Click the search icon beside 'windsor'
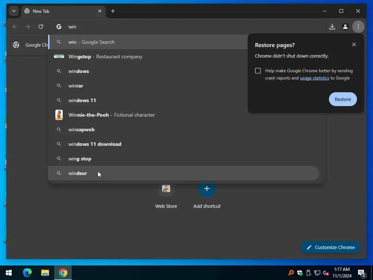373x280 pixels. 59,173
